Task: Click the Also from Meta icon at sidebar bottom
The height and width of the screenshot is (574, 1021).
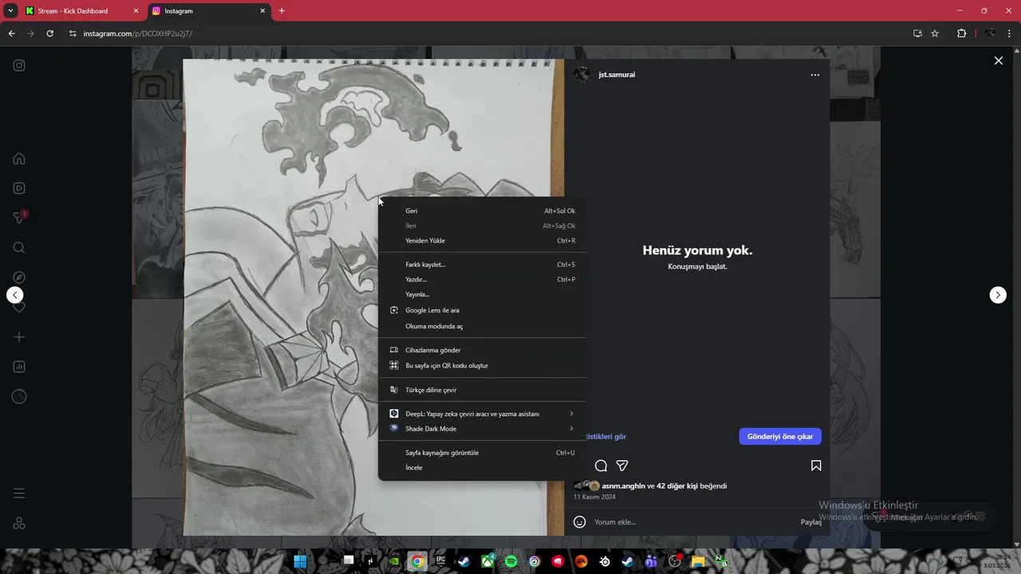Action: tap(19, 523)
